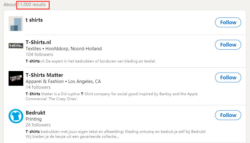This screenshot has height=143, width=250.
Task: Follow the t shirts company
Action: 228,22
